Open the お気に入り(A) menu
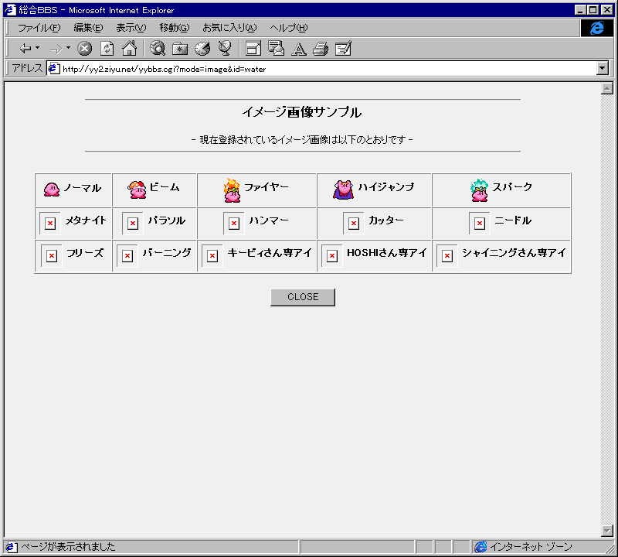This screenshot has height=557, width=618. (229, 28)
